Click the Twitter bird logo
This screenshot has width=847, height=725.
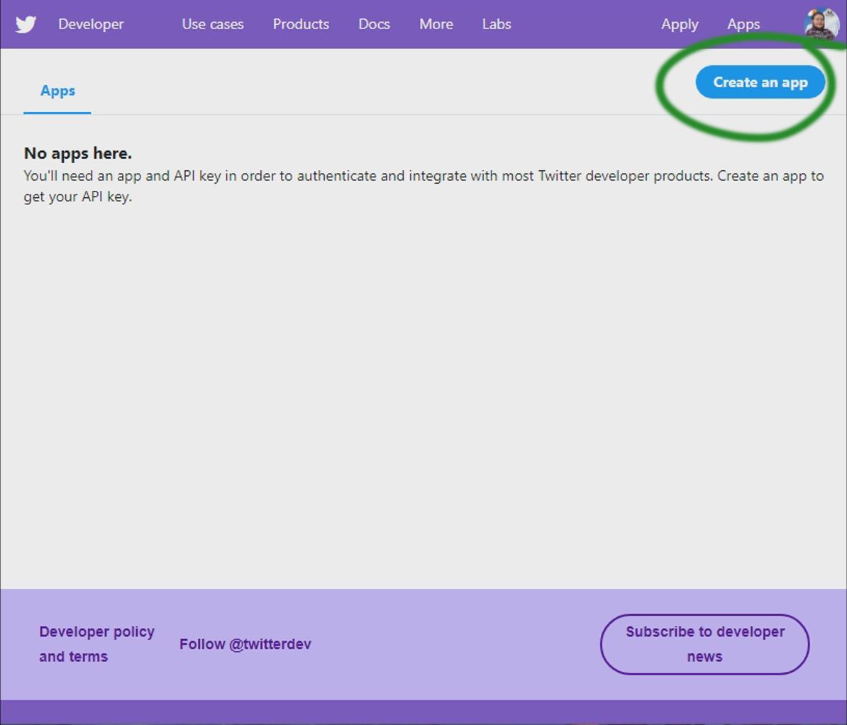pos(26,24)
